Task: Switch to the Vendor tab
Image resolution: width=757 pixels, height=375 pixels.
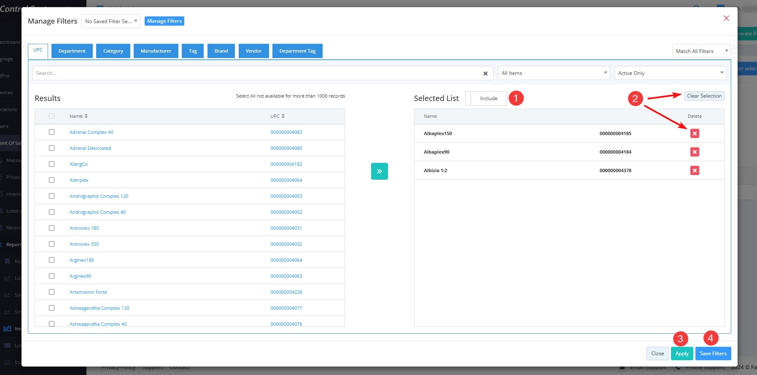Action: pos(254,51)
